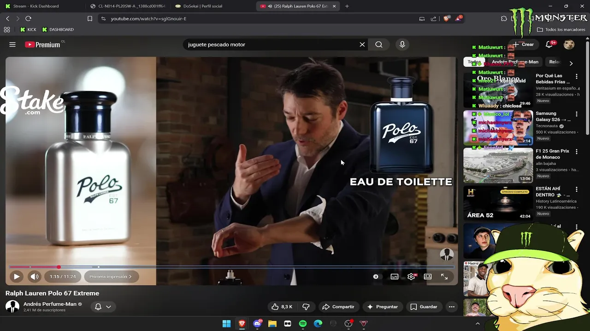The width and height of the screenshot is (590, 331).
Task: Go to YouTube Premium home logo
Action: [42, 45]
